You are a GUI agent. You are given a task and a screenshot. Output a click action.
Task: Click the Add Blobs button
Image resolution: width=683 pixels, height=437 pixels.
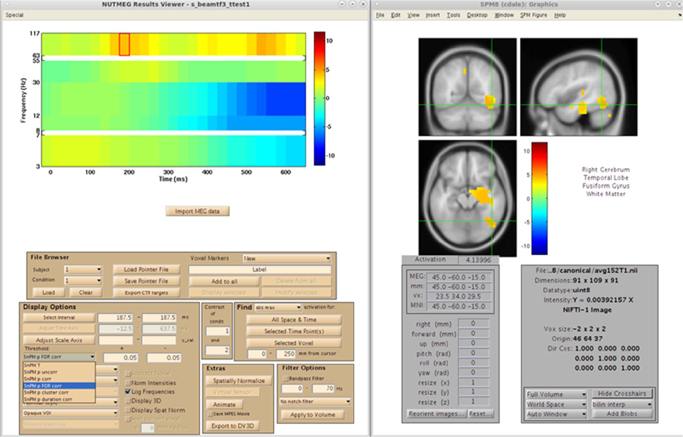pyautogui.click(x=622, y=414)
